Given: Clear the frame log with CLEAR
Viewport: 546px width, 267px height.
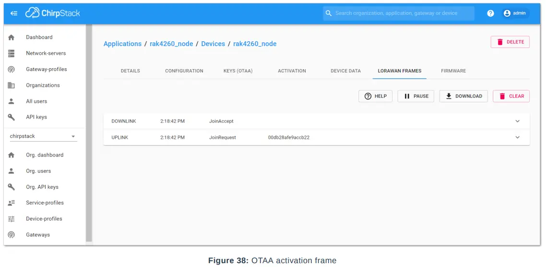Looking at the screenshot, I should 511,96.
